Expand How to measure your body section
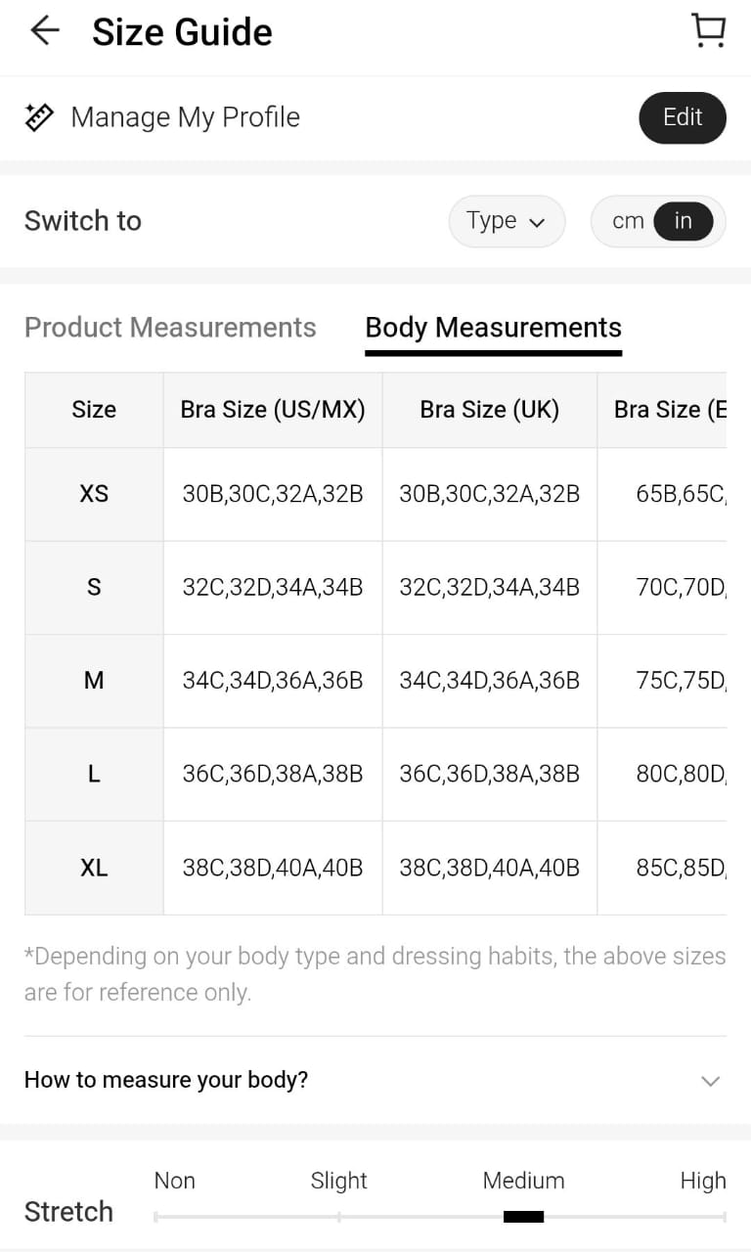 [166, 1080]
